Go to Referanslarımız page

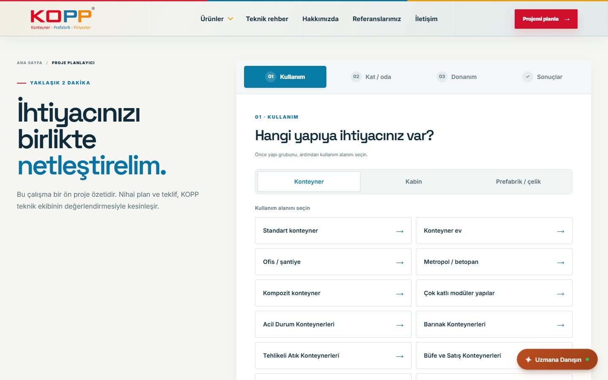[377, 19]
